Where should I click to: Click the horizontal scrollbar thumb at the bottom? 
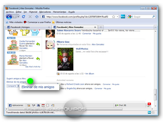click(66, 109)
